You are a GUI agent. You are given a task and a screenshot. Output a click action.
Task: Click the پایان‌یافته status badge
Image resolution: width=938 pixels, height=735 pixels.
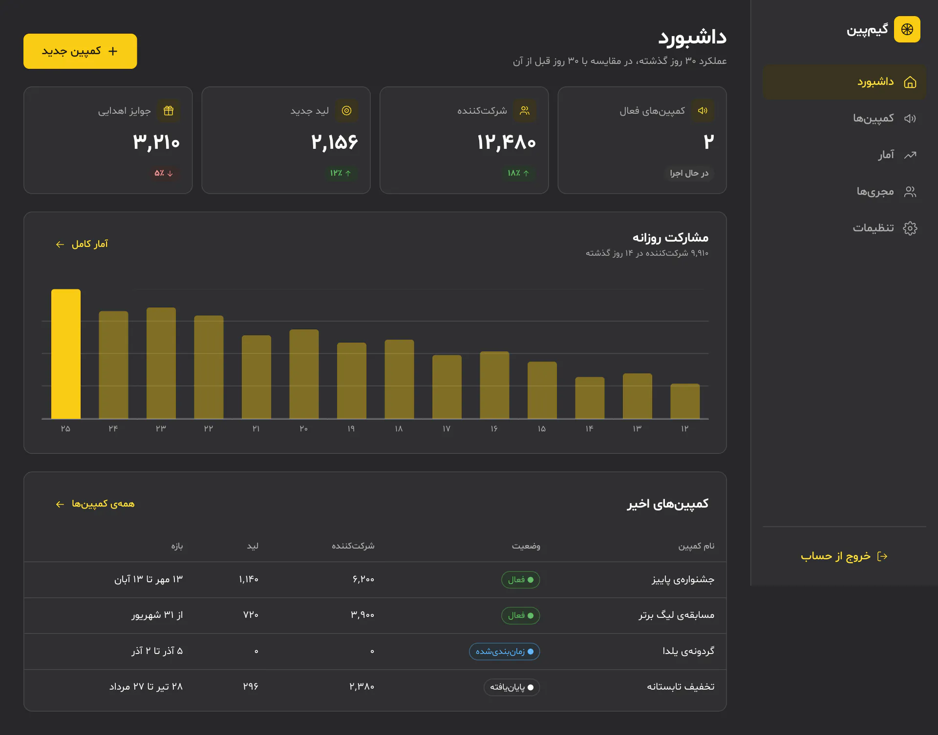[512, 687]
